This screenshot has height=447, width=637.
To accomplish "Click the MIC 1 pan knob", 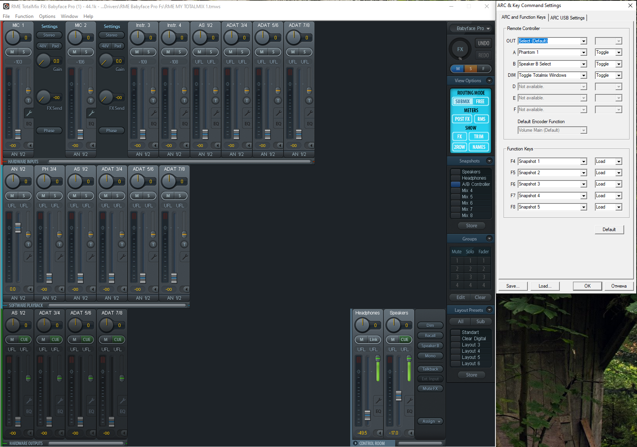I will coord(12,37).
